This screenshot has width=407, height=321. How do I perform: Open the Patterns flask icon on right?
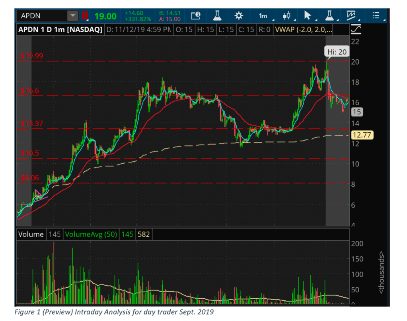(329, 16)
